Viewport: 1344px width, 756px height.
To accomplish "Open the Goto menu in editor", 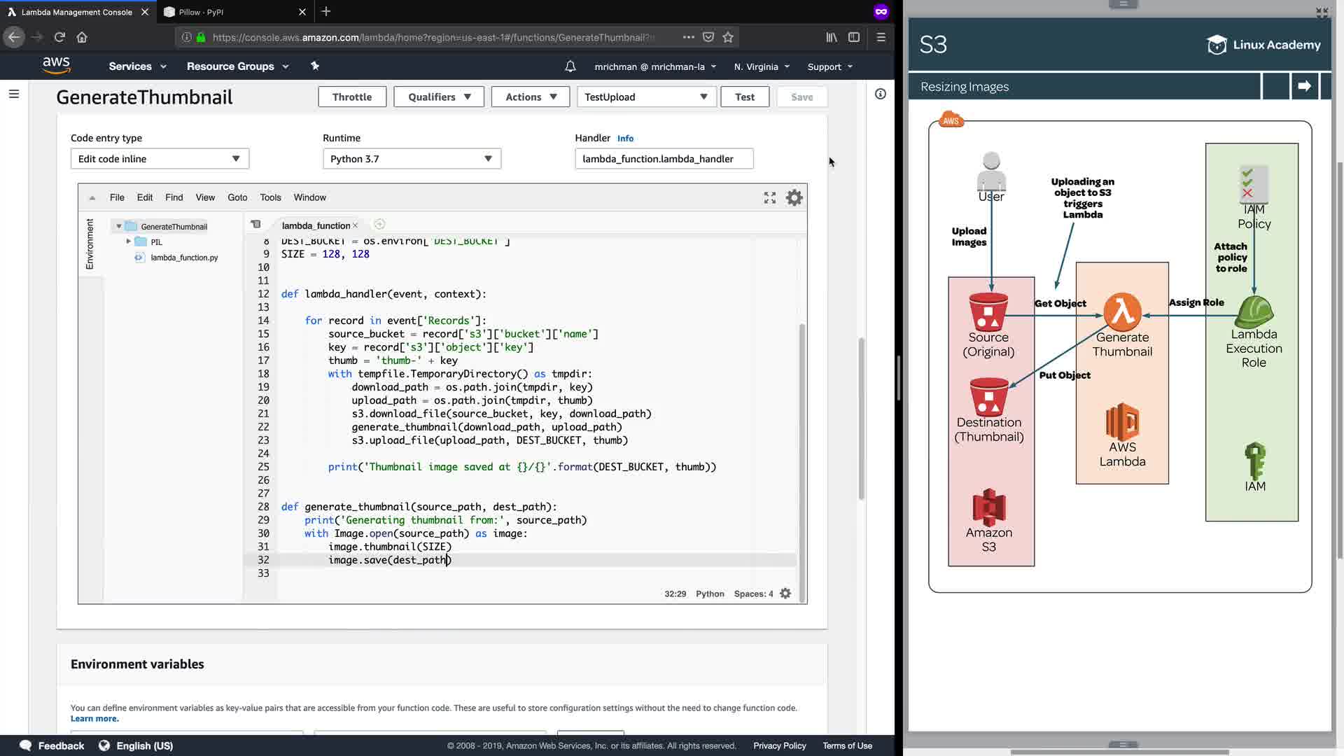I will tap(237, 197).
